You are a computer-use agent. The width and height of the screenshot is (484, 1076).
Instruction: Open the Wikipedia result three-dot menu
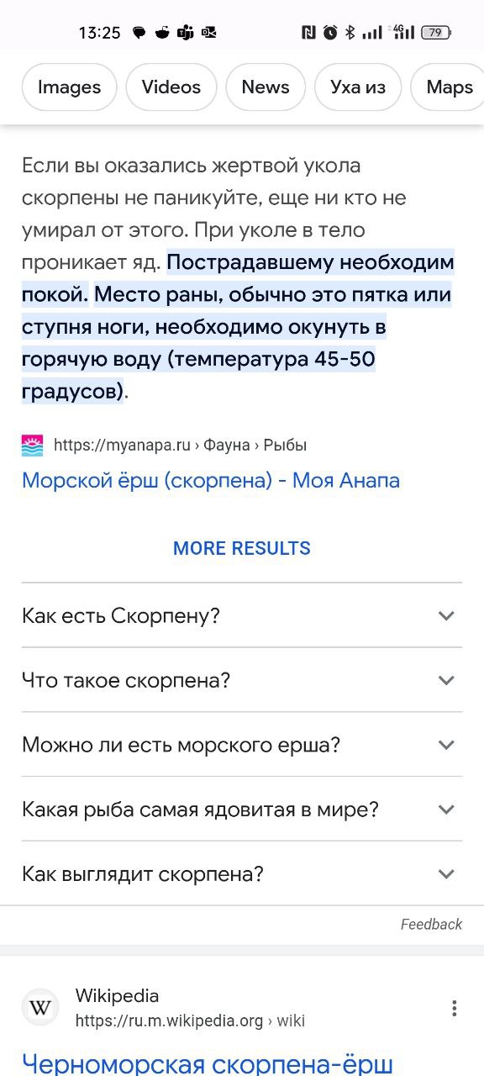454,1008
